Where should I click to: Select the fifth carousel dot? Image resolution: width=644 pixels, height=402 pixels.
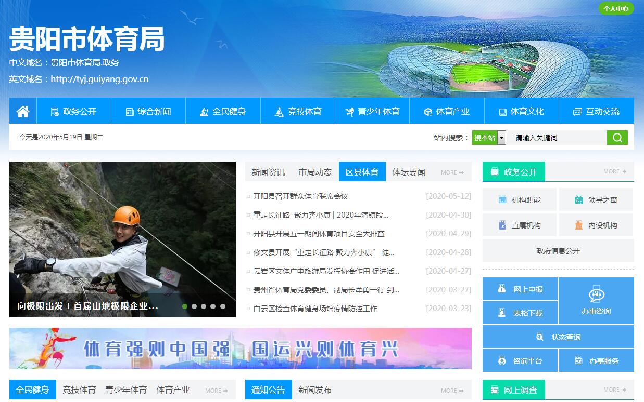[x=223, y=306]
